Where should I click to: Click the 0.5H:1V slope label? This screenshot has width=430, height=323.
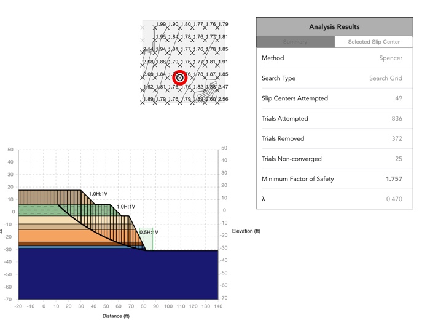click(149, 233)
